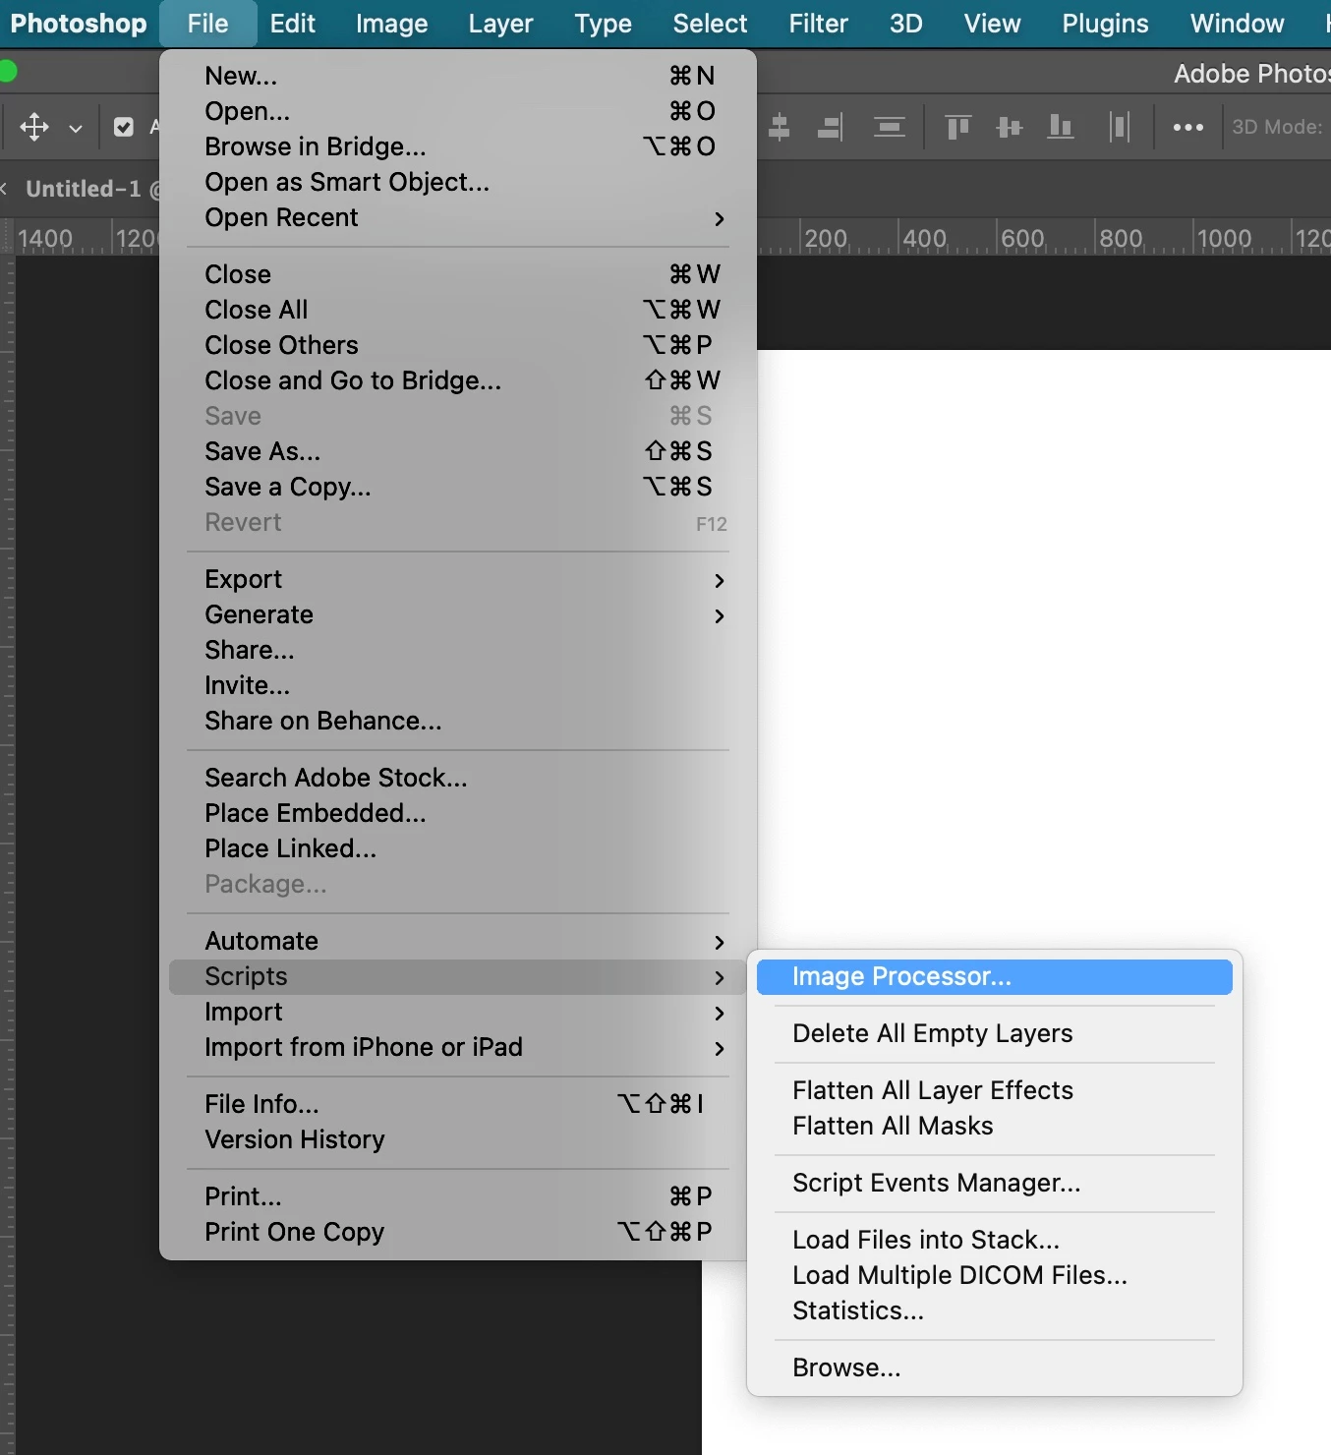The image size is (1331, 1455).
Task: Click the Align horizontal centers icon
Action: pos(780,127)
